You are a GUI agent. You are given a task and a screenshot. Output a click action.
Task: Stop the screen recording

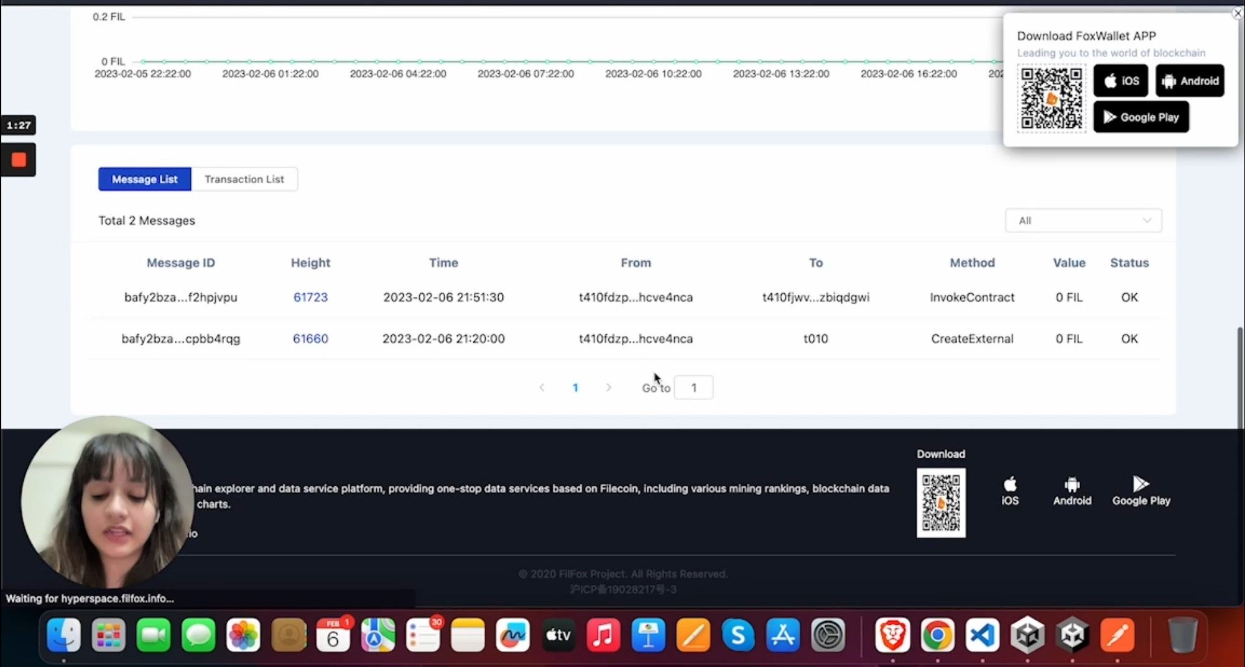[x=19, y=160]
